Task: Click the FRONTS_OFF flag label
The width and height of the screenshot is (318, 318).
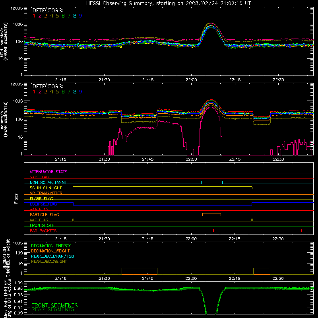Action: click(42, 225)
